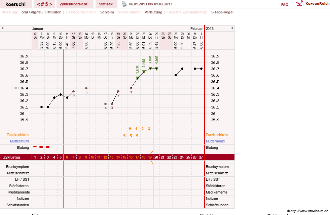Open the Zyklenübersicht tab
This screenshot has width=330, height=215.
pyautogui.click(x=73, y=4)
